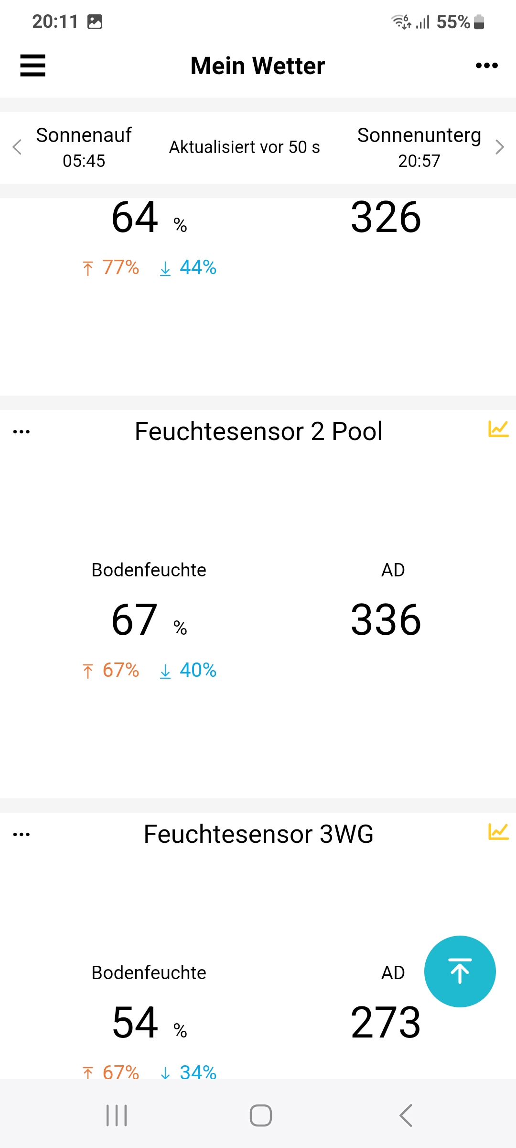The image size is (516, 1148).
Task: Tap the Sonnenaufgang time 05:45
Action: point(84,161)
